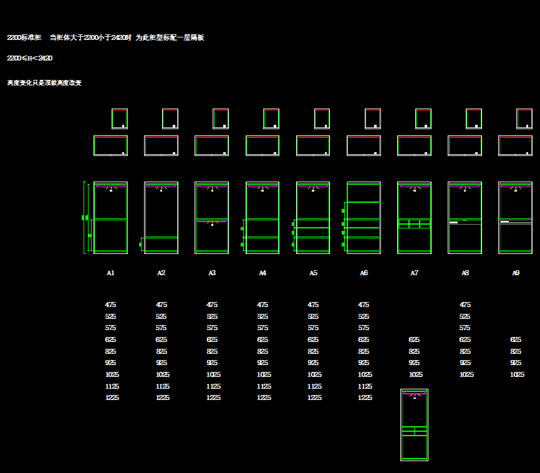
Task: Click the wide plan view above A1 cabinet
Action: [x=110, y=145]
